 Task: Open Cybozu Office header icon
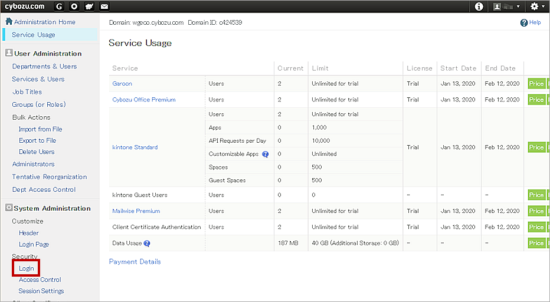74,6
